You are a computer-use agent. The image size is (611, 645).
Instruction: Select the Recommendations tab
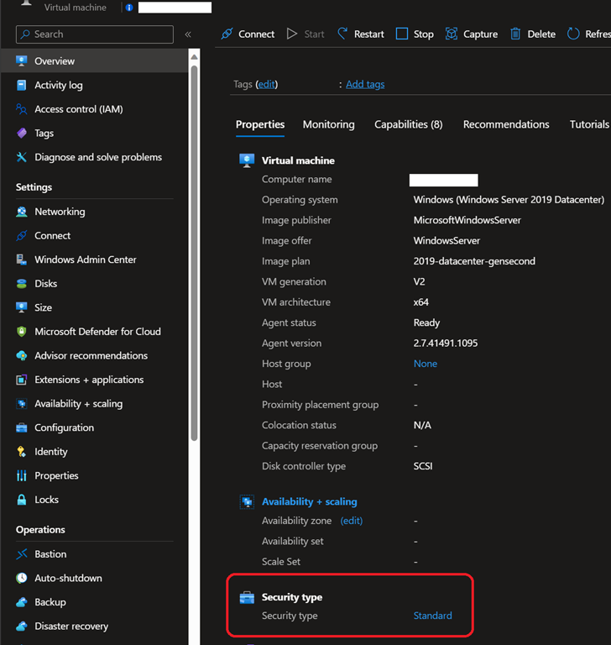click(506, 124)
